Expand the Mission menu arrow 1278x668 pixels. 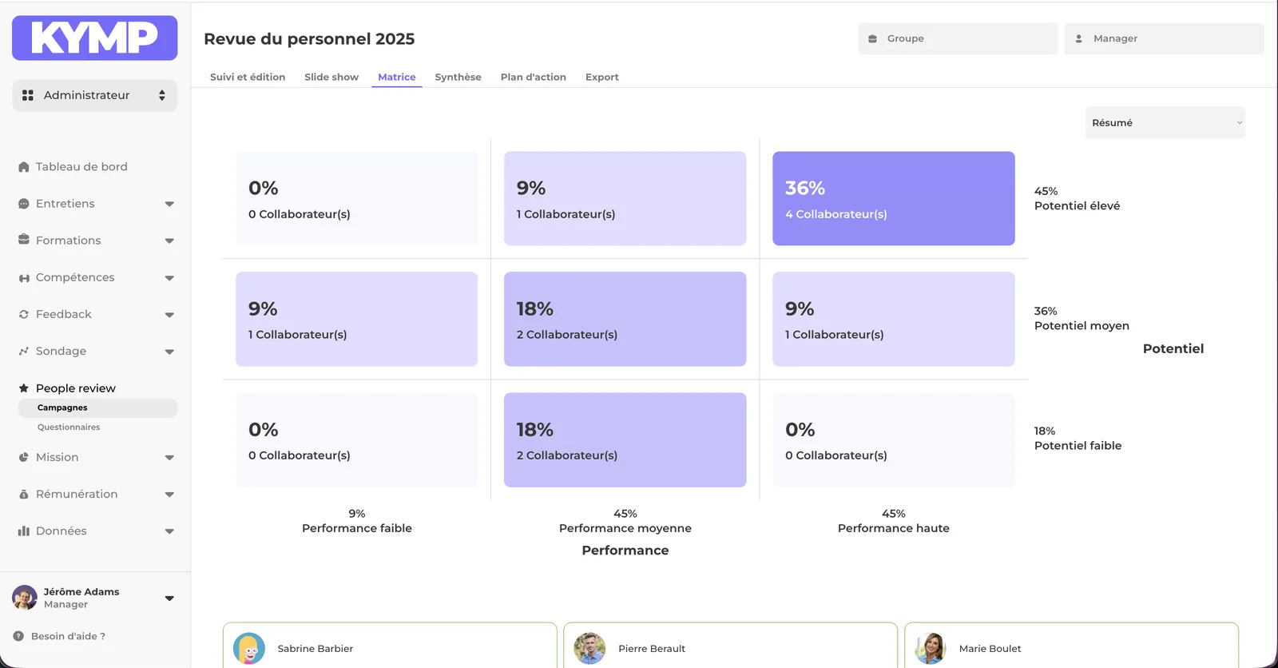169,458
